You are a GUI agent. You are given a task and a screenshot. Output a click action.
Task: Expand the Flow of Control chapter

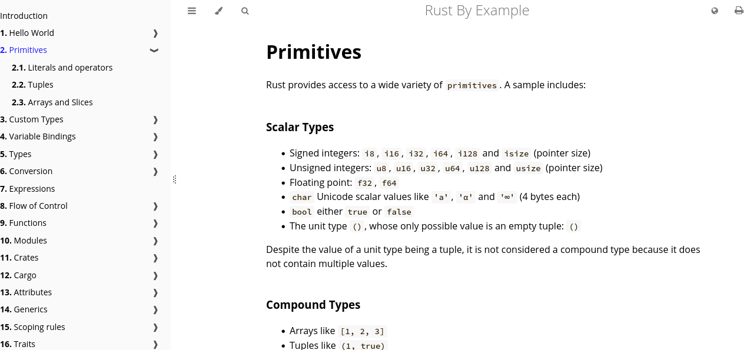pos(155,206)
